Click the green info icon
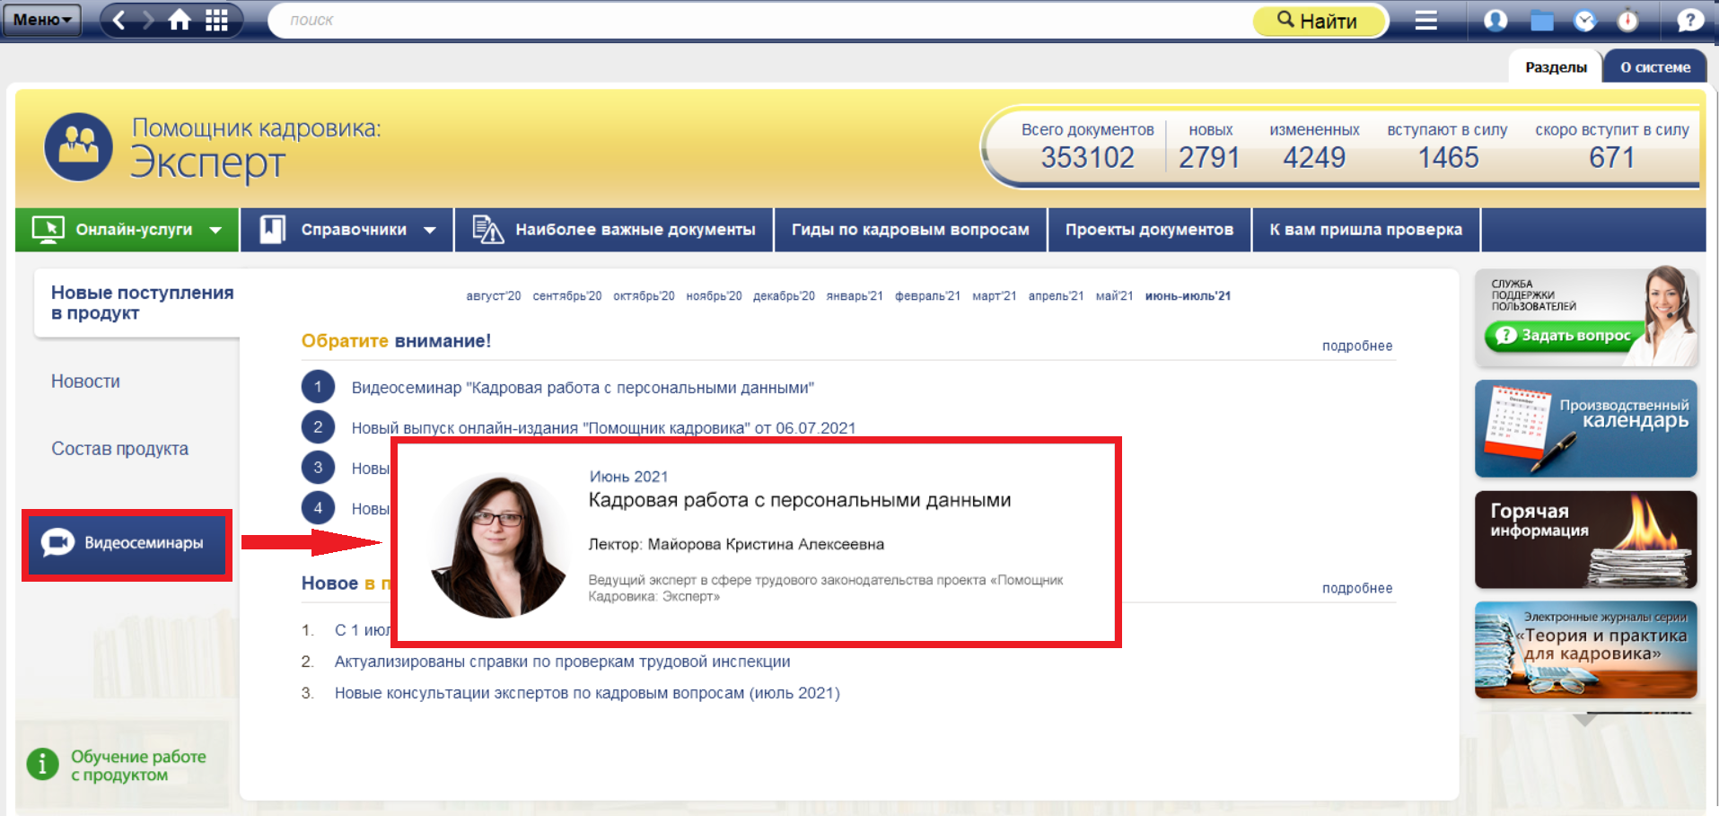Viewport: 1719px width, 816px height. point(42,764)
